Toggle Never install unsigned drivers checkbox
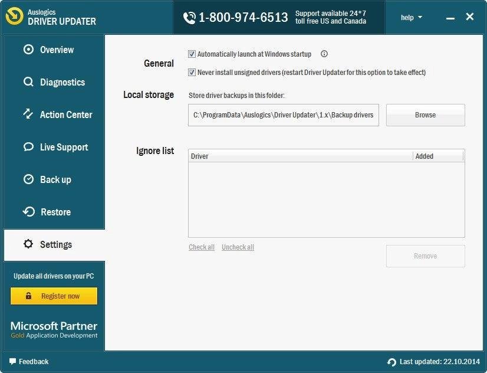The width and height of the screenshot is (487, 373). (192, 73)
